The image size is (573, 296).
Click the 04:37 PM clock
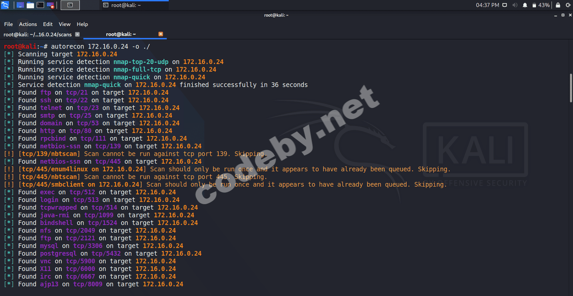[x=487, y=5]
